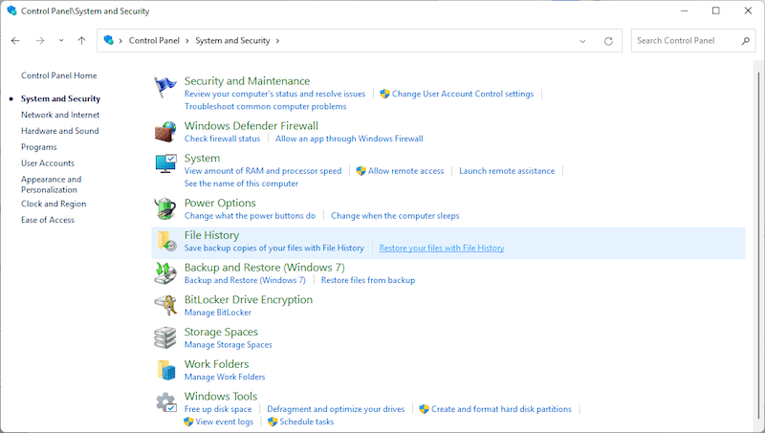
Task: Open Manage Work Folders link
Action: pos(225,377)
